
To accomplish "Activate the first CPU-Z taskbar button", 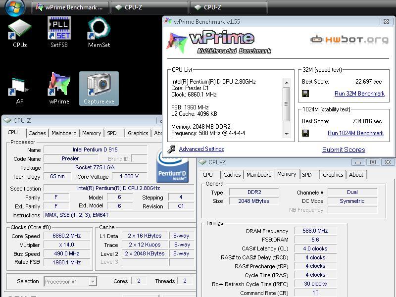I will (149, 7).
